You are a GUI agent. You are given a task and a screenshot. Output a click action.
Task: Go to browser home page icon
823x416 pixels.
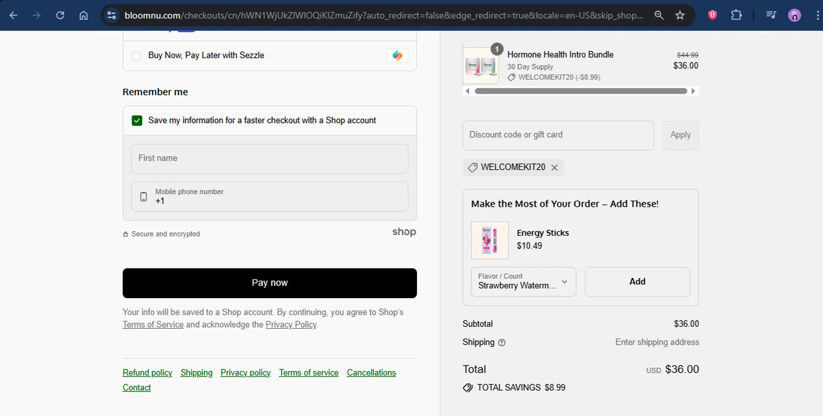83,15
